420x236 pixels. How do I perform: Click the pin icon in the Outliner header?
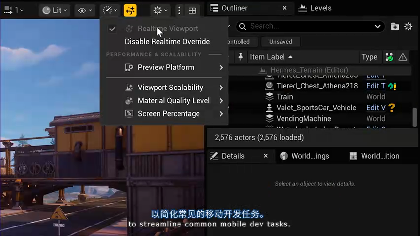(241, 57)
